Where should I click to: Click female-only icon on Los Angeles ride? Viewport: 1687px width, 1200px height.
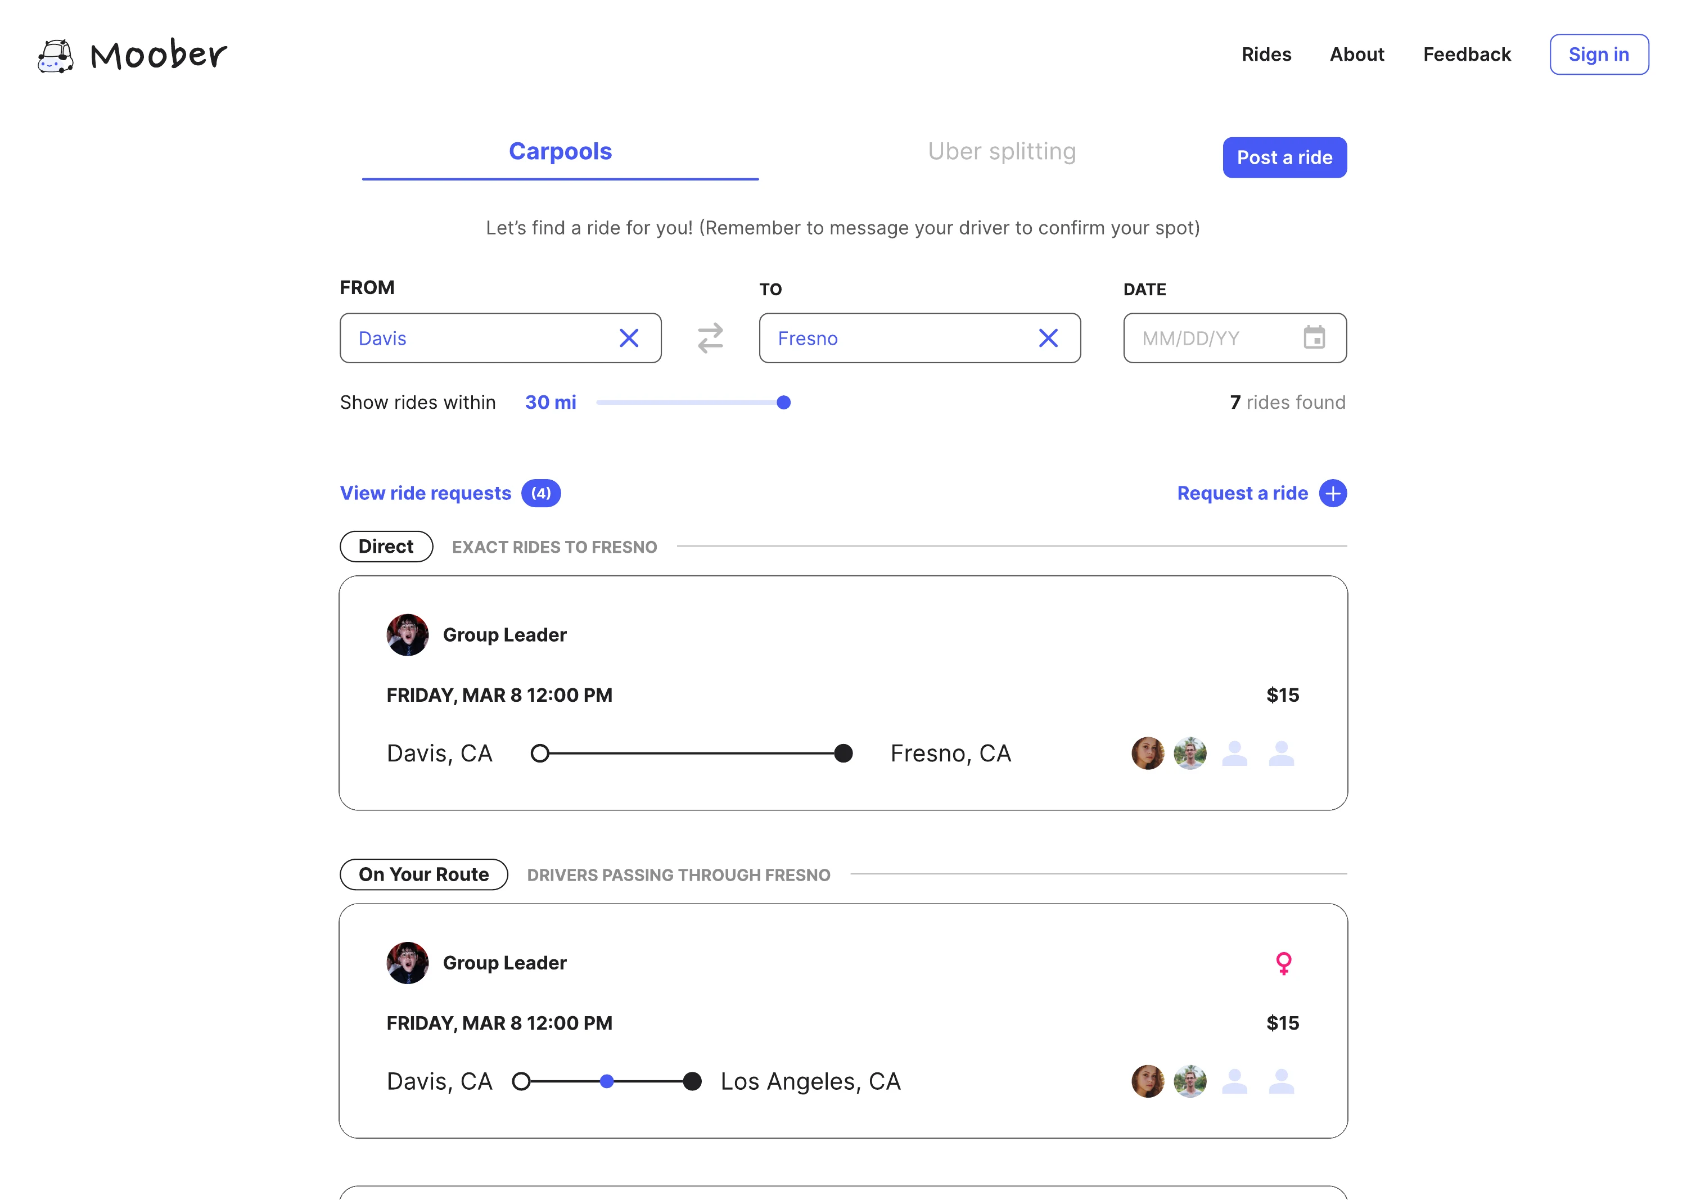(1284, 963)
